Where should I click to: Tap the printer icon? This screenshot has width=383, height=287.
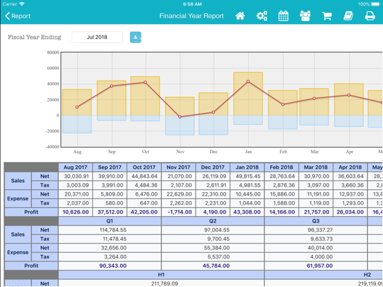pos(370,16)
